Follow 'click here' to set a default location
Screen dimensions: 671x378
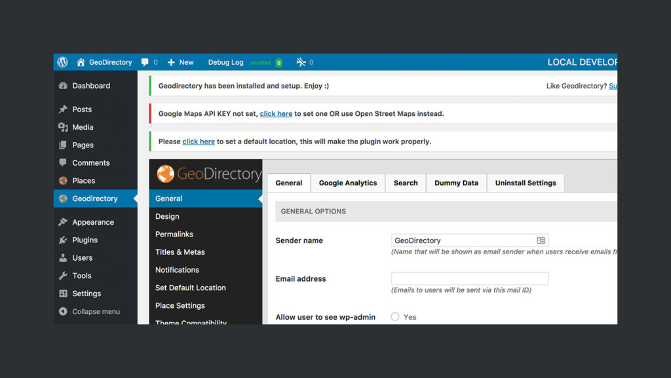click(199, 142)
